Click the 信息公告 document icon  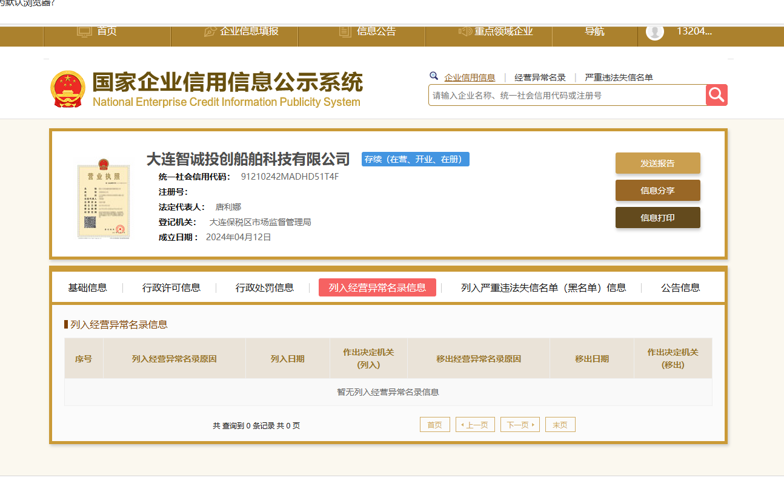pos(345,31)
